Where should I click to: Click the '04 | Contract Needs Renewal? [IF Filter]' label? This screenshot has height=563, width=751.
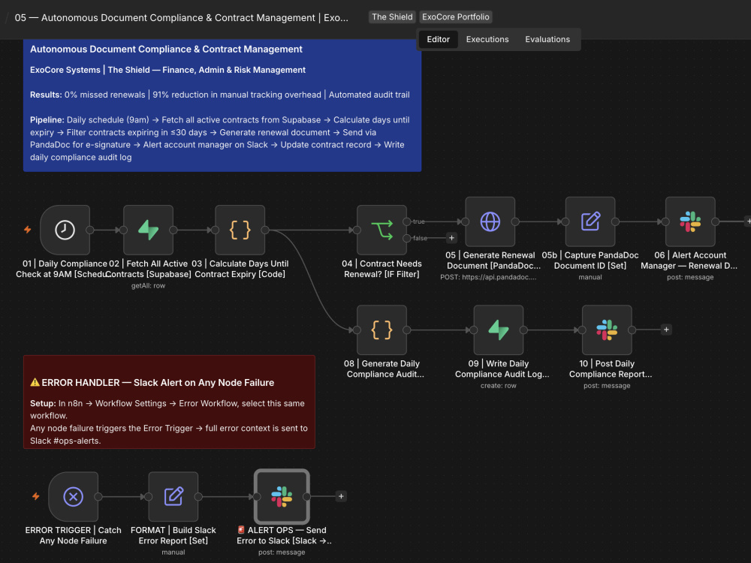382,269
